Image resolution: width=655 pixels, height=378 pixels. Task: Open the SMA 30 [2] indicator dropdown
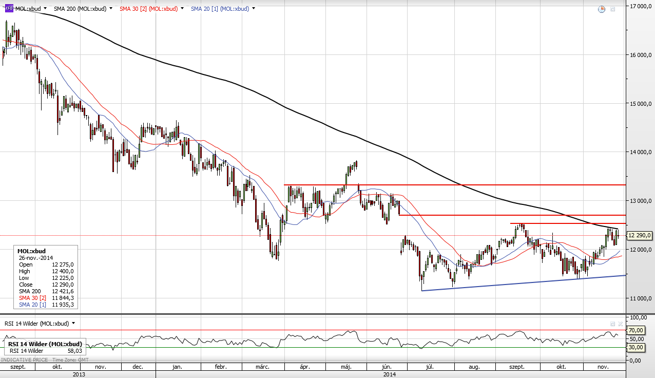pyautogui.click(x=183, y=9)
